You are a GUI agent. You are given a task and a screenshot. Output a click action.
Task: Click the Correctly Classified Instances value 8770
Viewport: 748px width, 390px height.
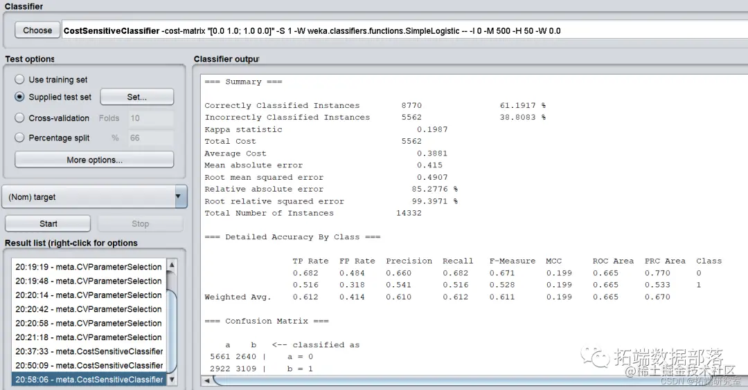411,106
